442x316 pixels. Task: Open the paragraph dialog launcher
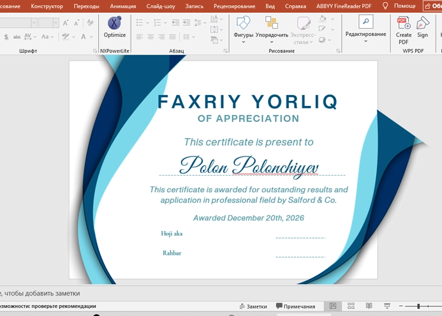coord(226,51)
